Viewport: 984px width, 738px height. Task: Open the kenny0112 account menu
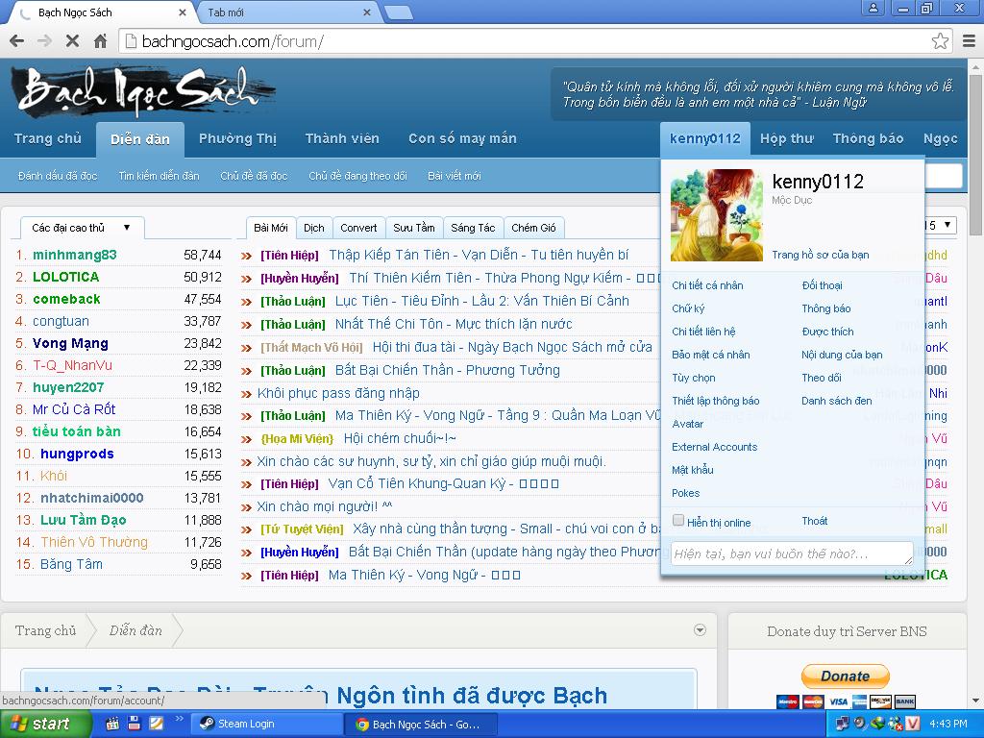coord(705,138)
